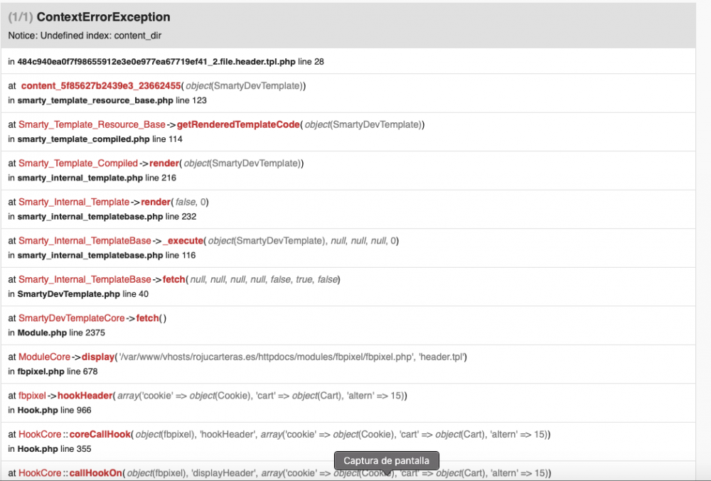Click the content_5f85627b2439e3_23662455 function link

pos(101,86)
